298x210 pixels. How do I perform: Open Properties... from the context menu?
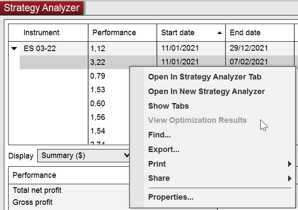170,198
